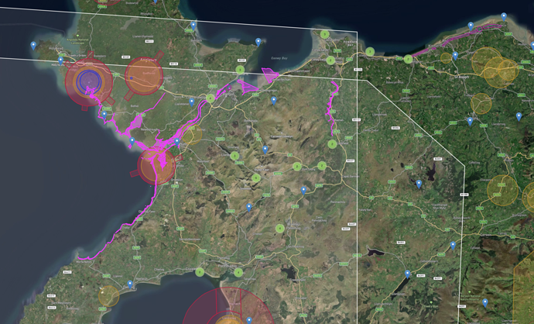Click the blue pin at the northeastern coastal headland
534x324 pixels.
pyautogui.click(x=504, y=17)
